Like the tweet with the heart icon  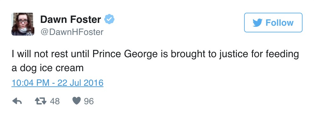(77, 101)
